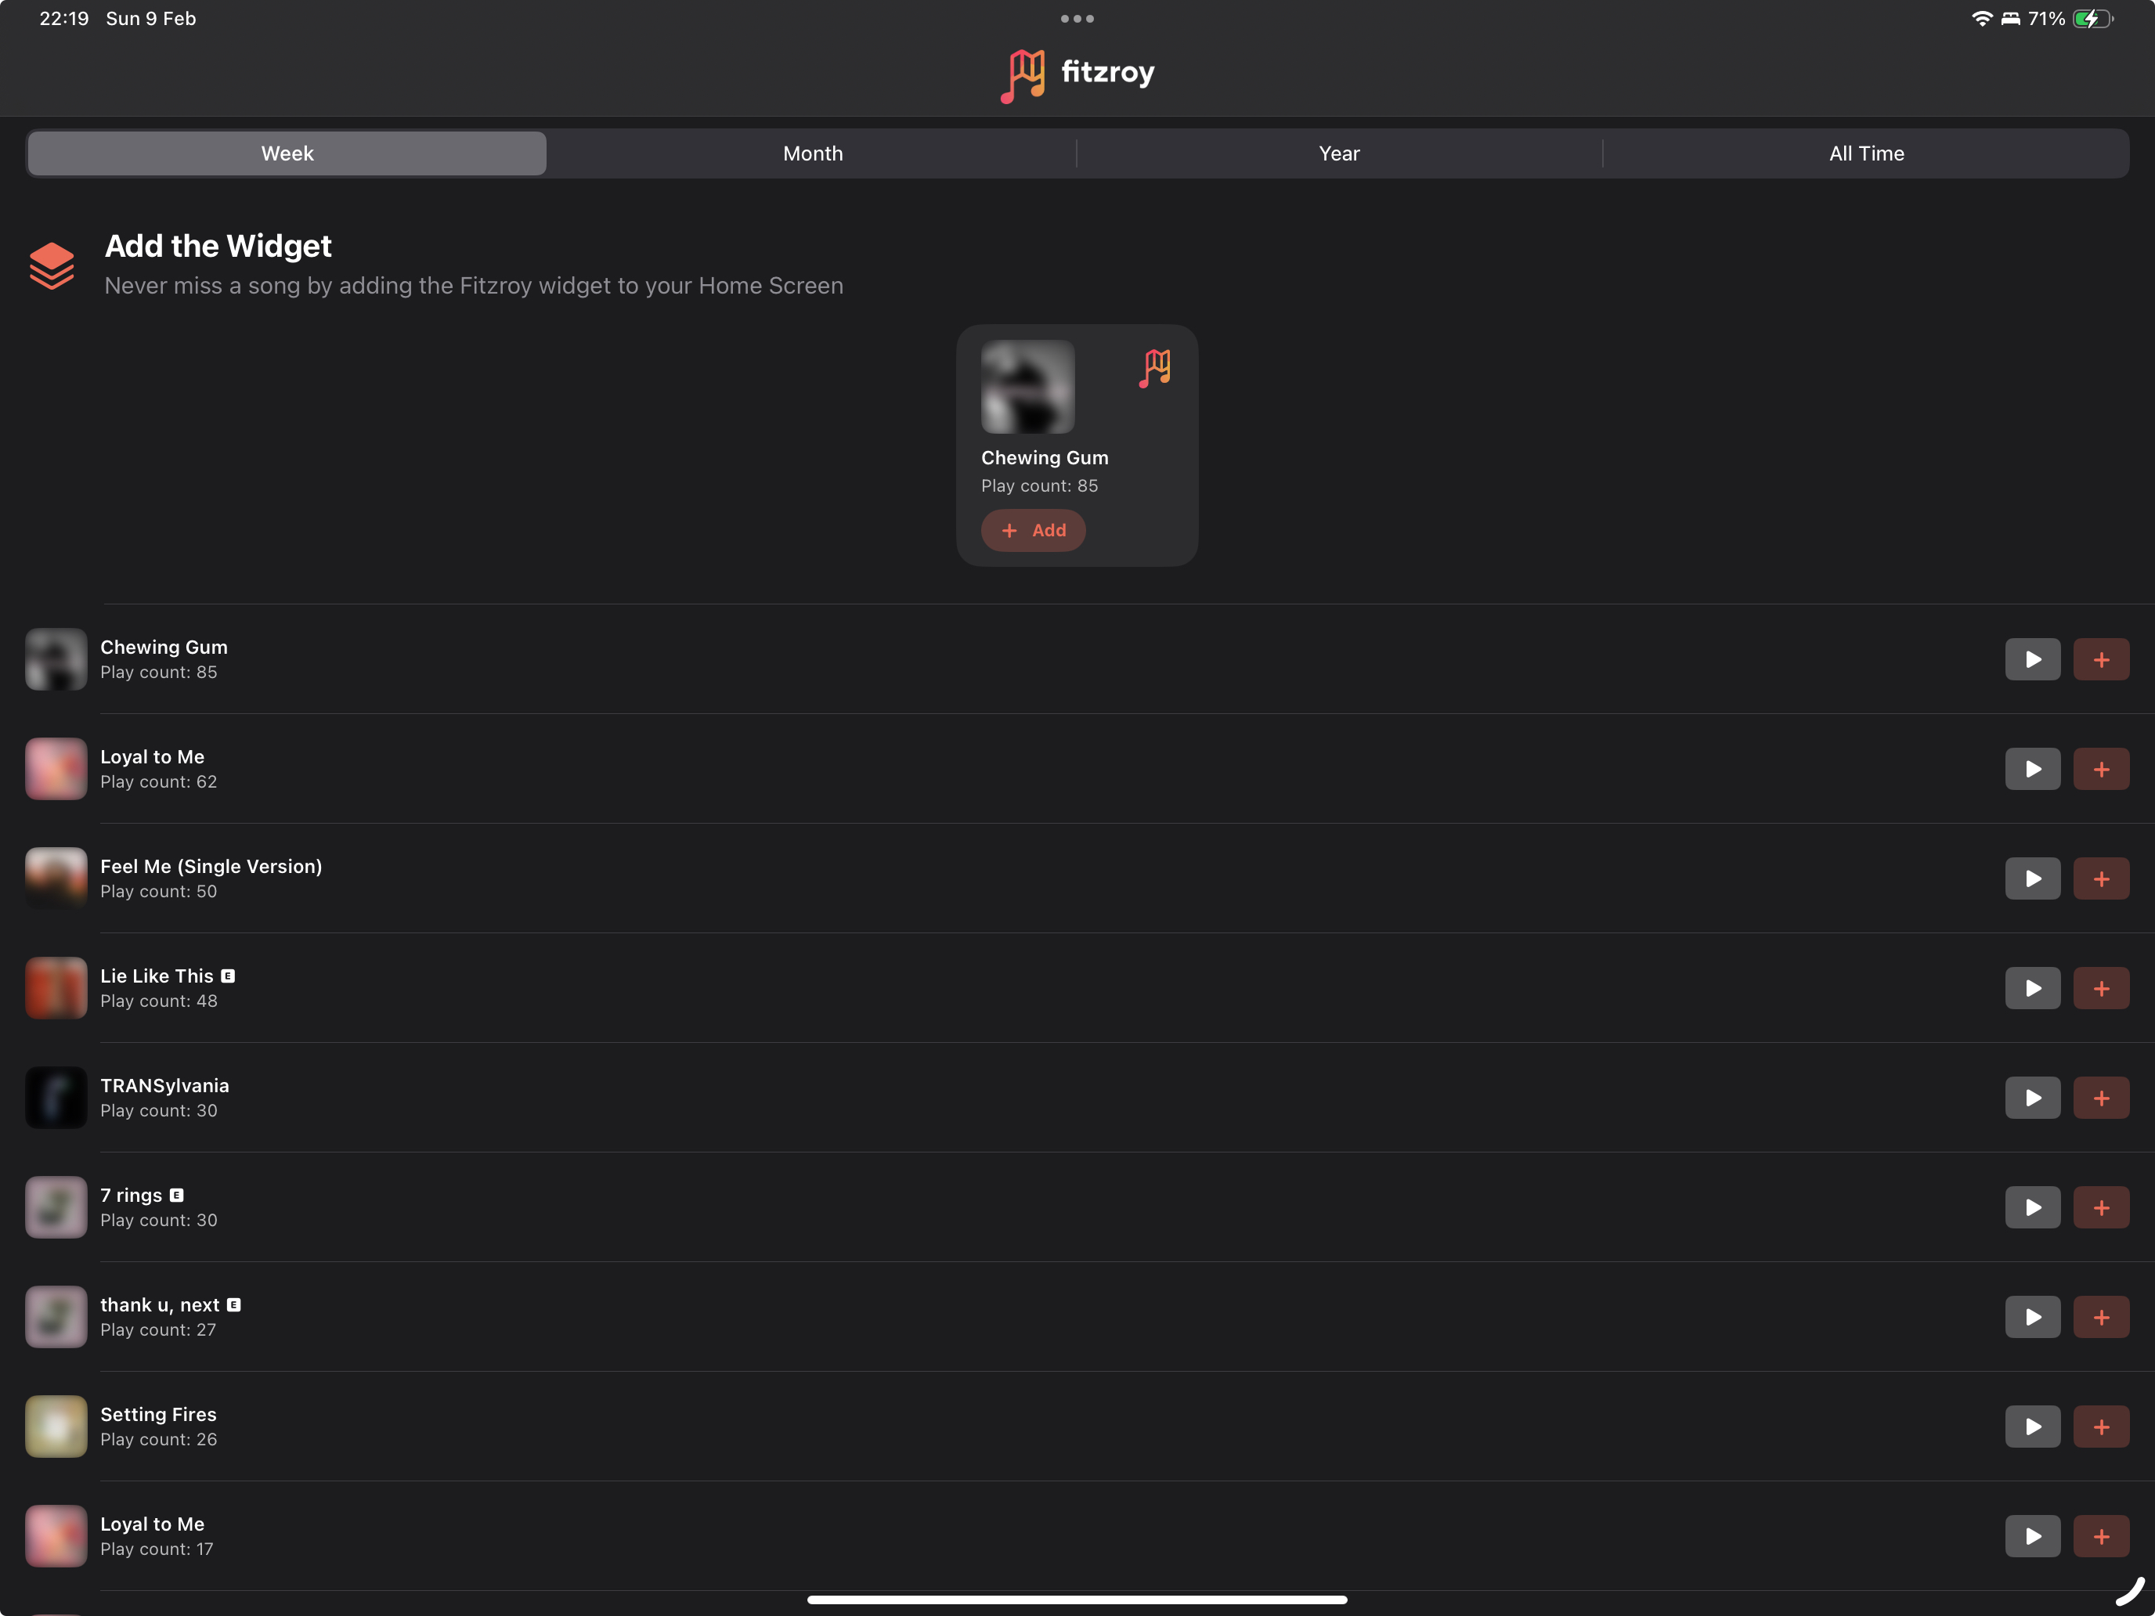Open TRANSylvania album artwork

(x=56, y=1098)
